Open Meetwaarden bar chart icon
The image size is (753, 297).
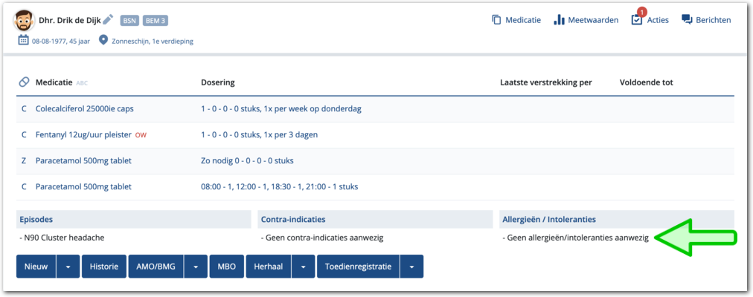pyautogui.click(x=560, y=20)
